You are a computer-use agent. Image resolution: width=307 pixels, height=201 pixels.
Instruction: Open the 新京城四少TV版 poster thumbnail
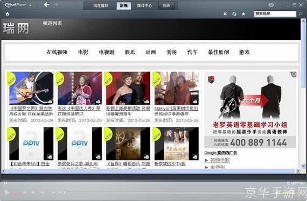[x=177, y=143]
